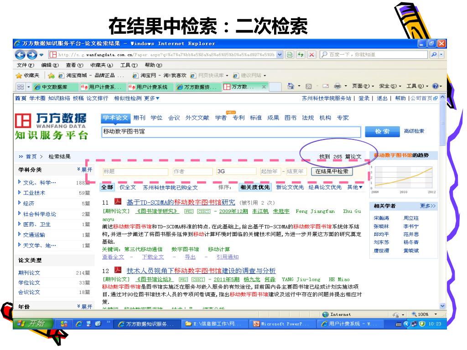Open the 查看全文 link for result 11

[x=113, y=257]
